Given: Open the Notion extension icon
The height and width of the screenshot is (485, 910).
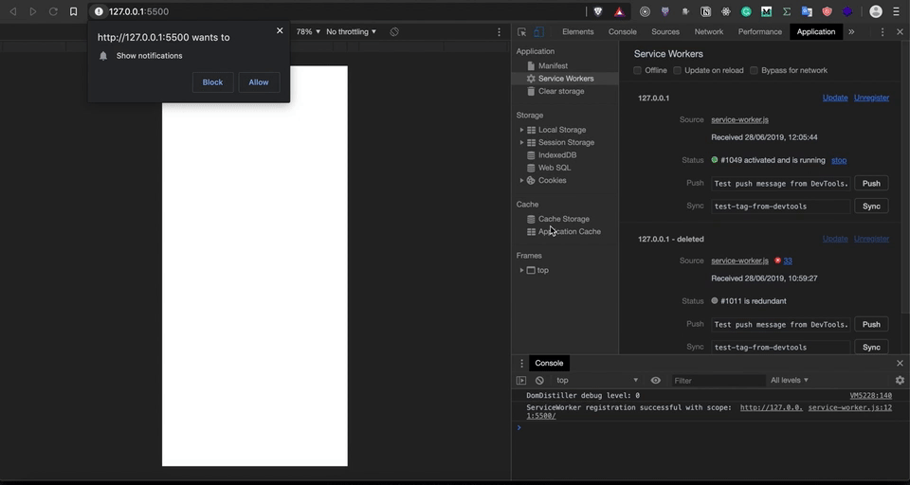Looking at the screenshot, I should pos(705,11).
